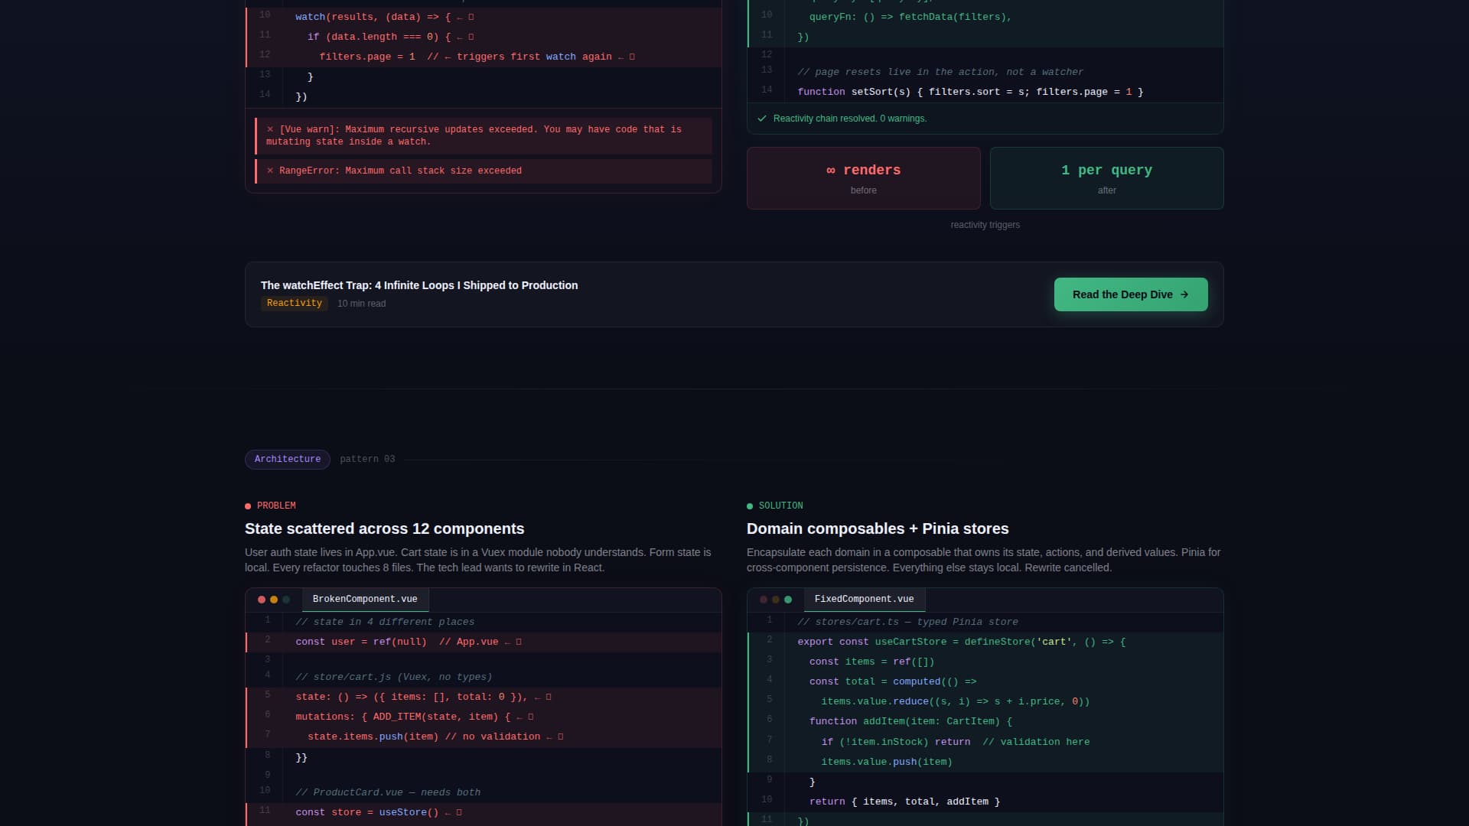
Task: Click the watchEffect Trap article title
Action: point(419,285)
